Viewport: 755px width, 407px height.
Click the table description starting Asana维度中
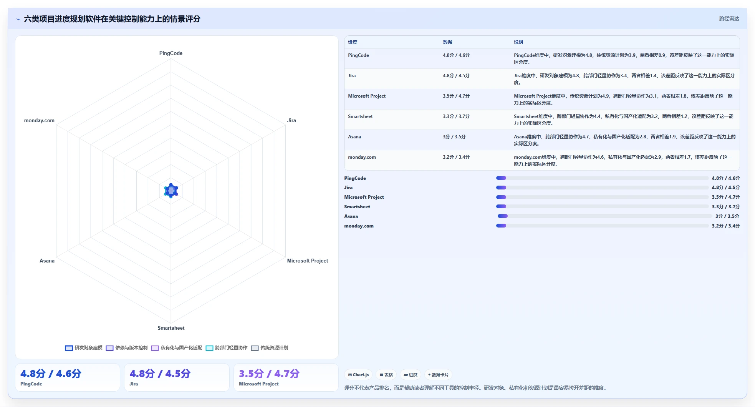click(624, 140)
